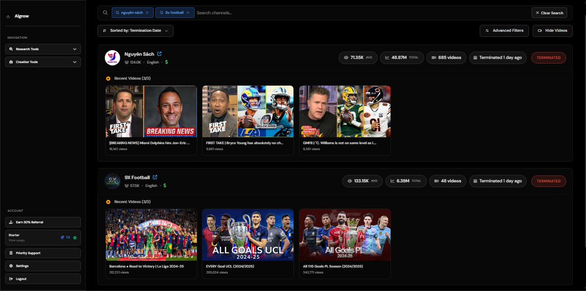
Task: Click the Priority Support icon
Action: [x=11, y=253]
